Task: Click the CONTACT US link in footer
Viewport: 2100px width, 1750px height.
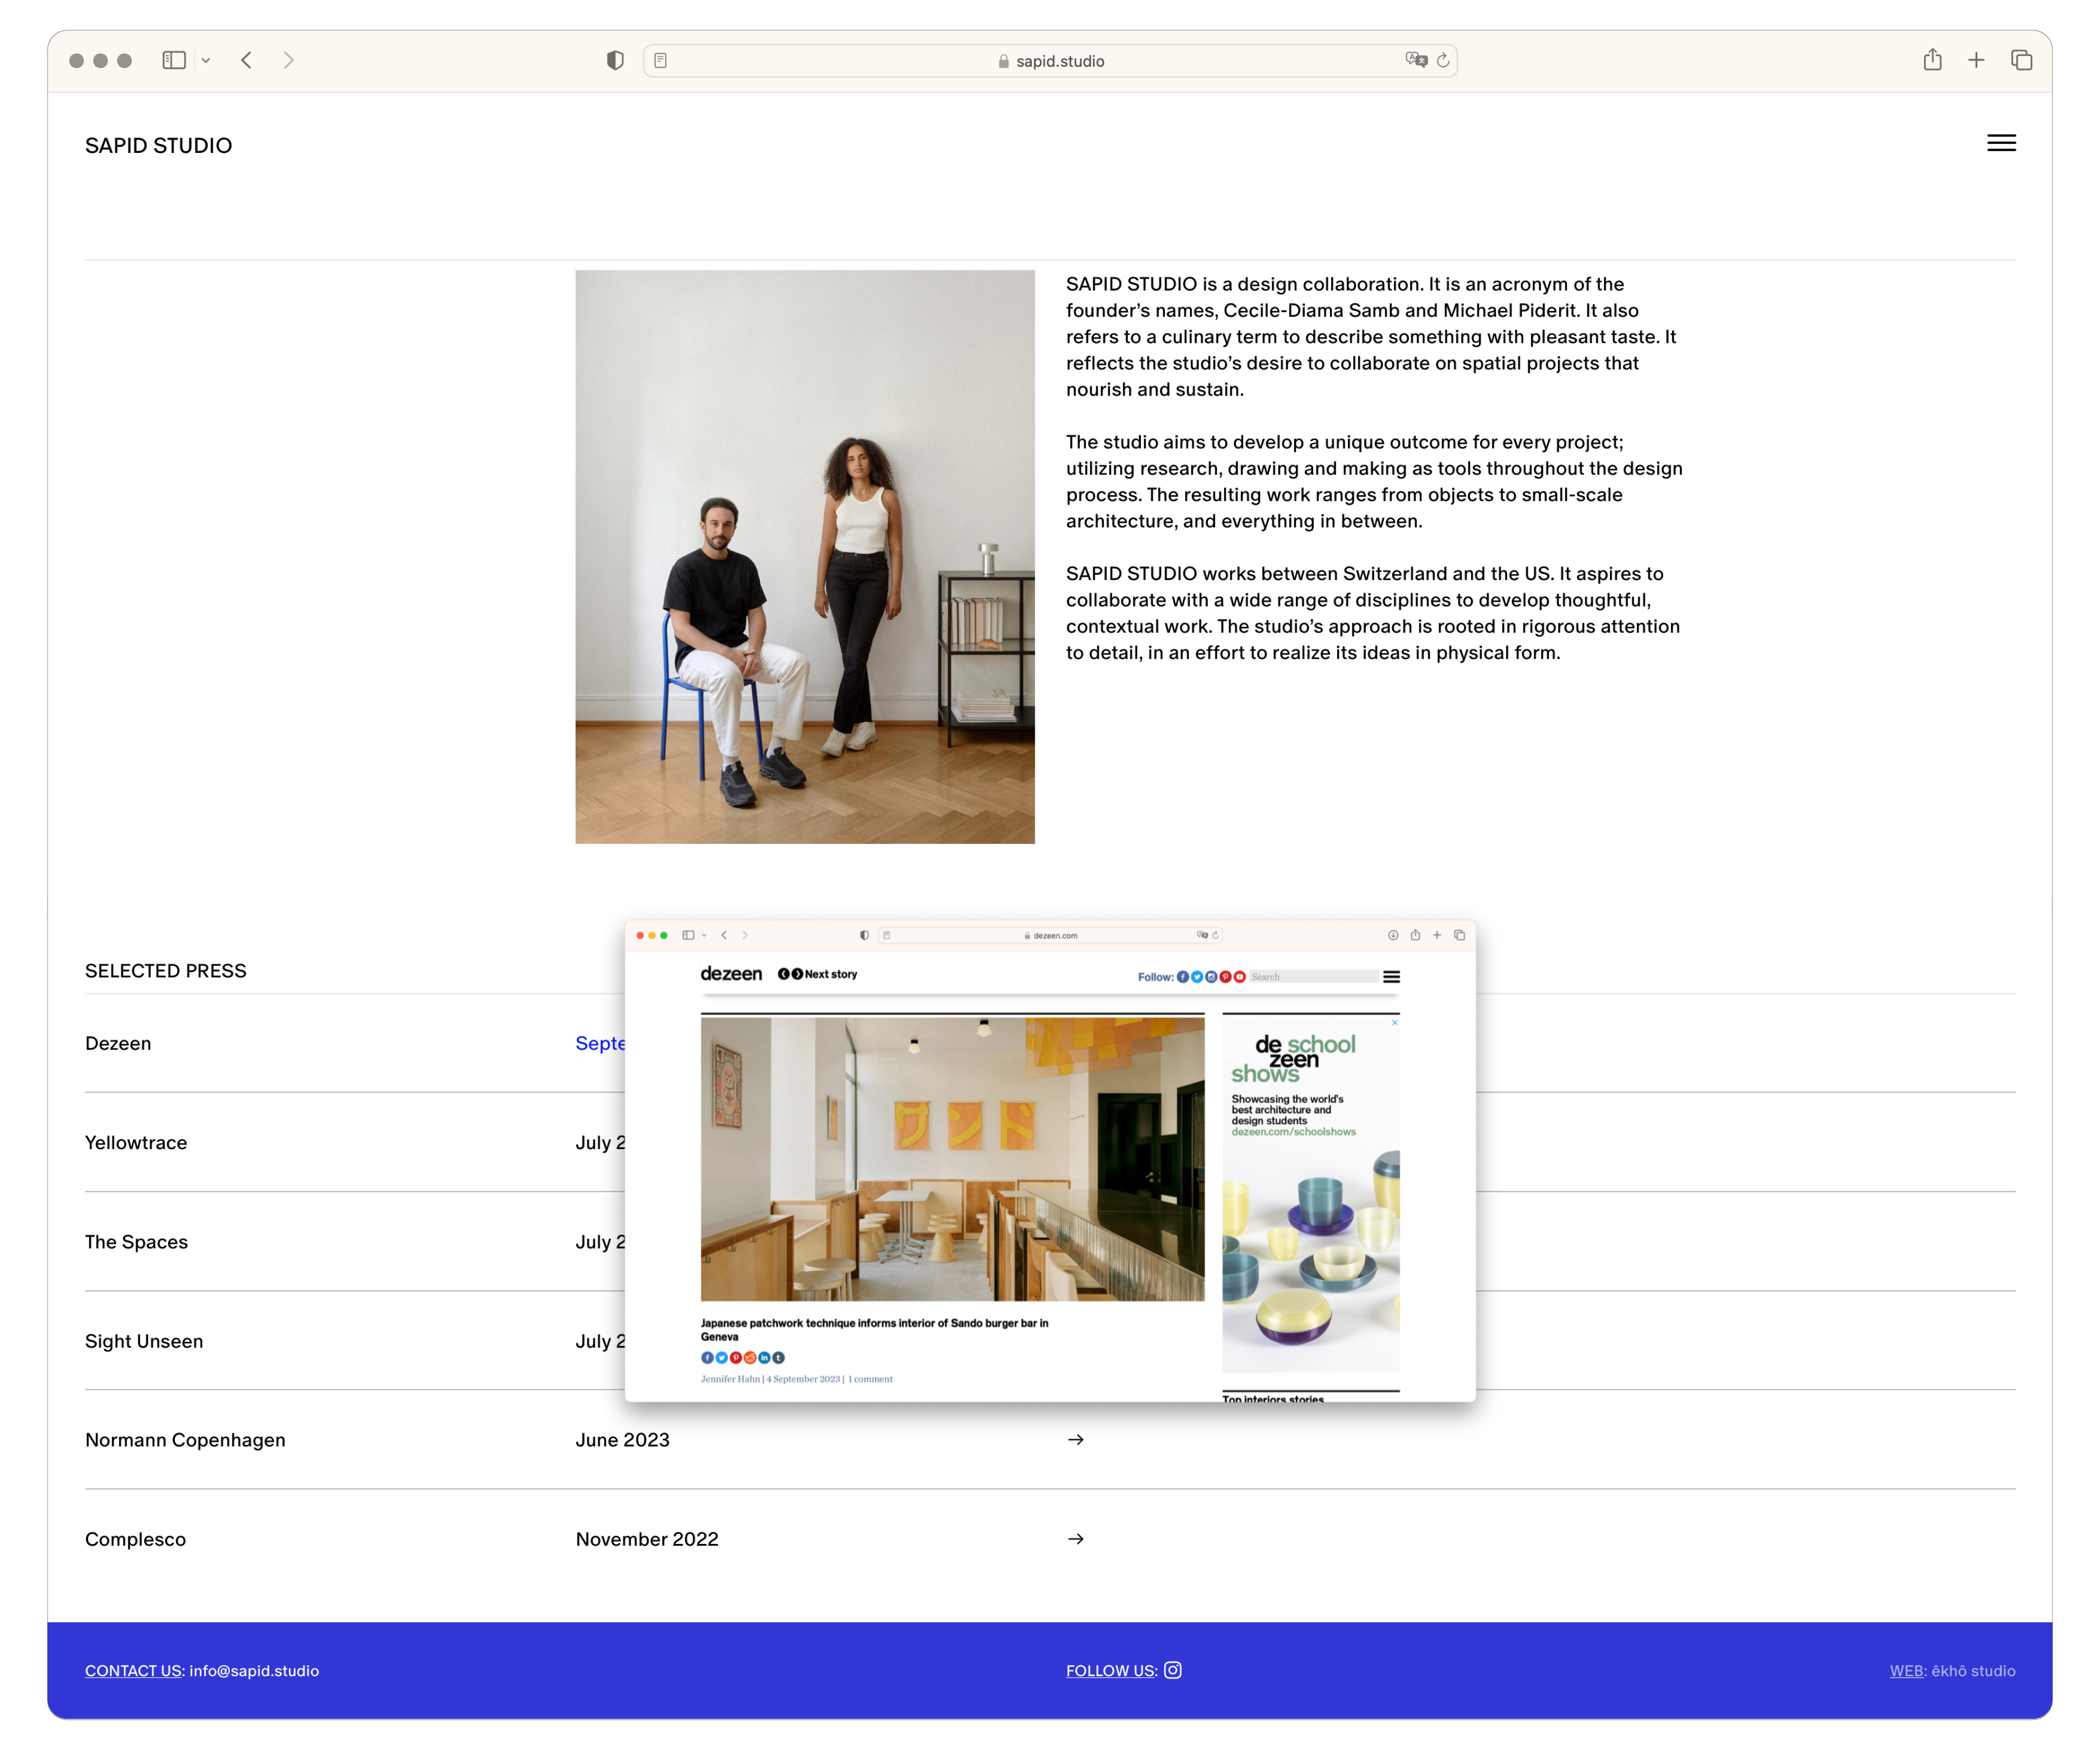Action: tap(134, 1671)
